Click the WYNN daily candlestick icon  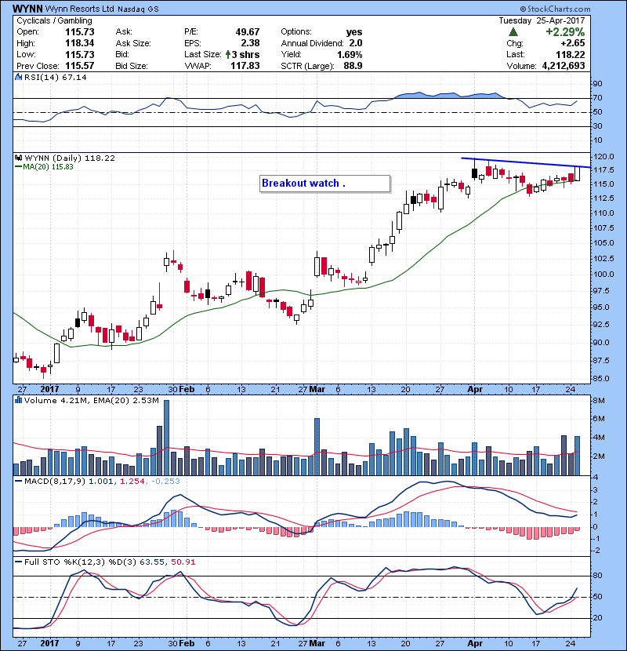tap(18, 158)
